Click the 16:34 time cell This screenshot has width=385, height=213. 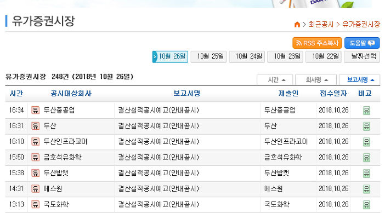[x=16, y=110]
